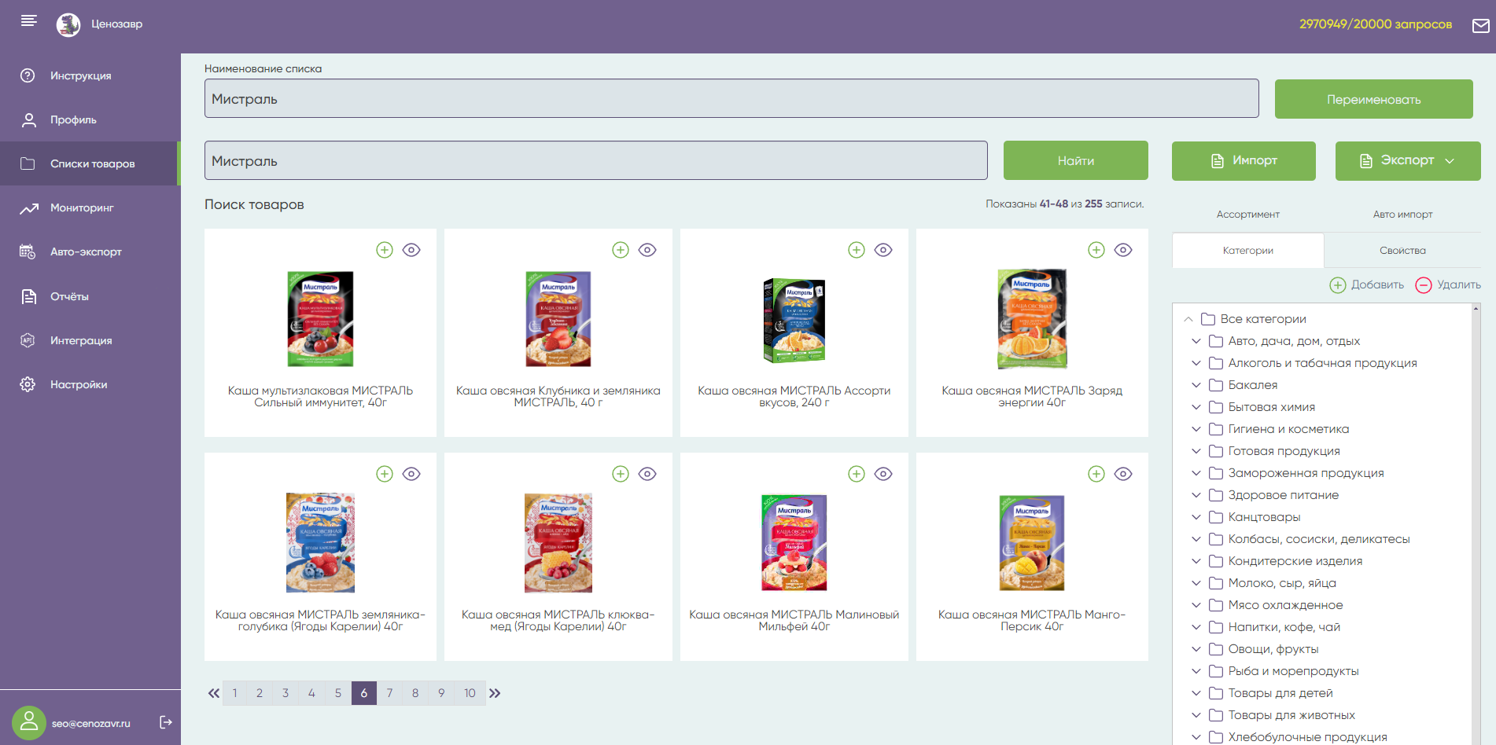Click the Напитки, кофе, чай folder icon
The width and height of the screenshot is (1496, 745).
tap(1216, 627)
